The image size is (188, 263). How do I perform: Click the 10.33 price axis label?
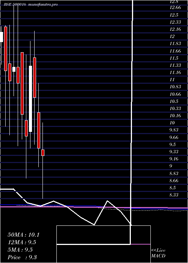tap(175, 108)
